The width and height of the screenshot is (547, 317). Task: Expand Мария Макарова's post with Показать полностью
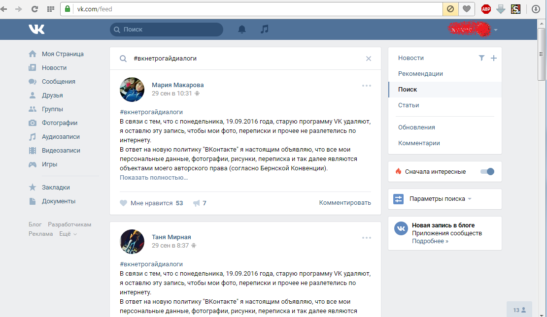pyautogui.click(x=154, y=177)
